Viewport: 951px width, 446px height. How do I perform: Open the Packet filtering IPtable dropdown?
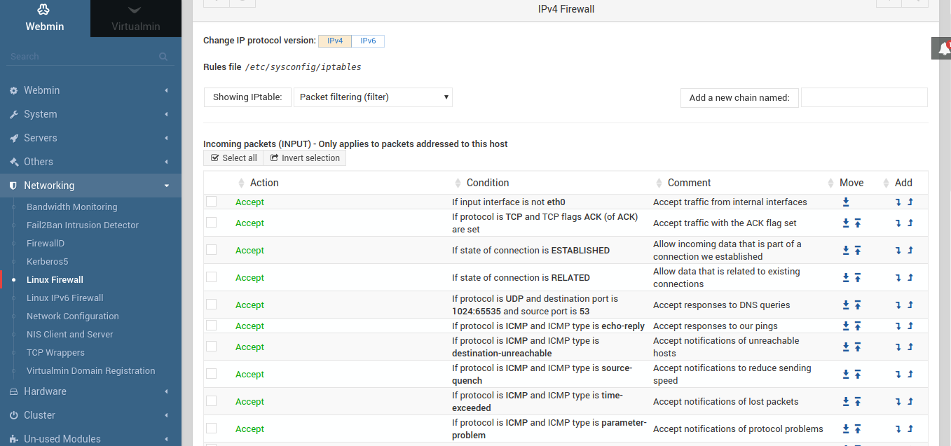373,97
